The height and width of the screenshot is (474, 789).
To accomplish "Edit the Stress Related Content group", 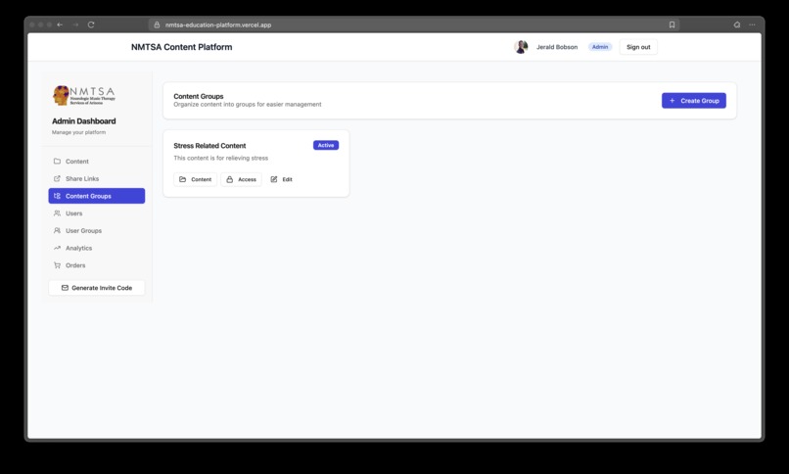I will (281, 179).
